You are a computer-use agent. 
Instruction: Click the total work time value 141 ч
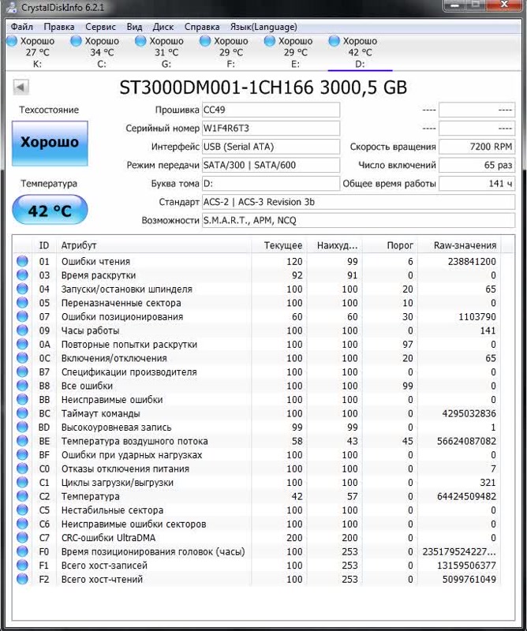pos(477,184)
